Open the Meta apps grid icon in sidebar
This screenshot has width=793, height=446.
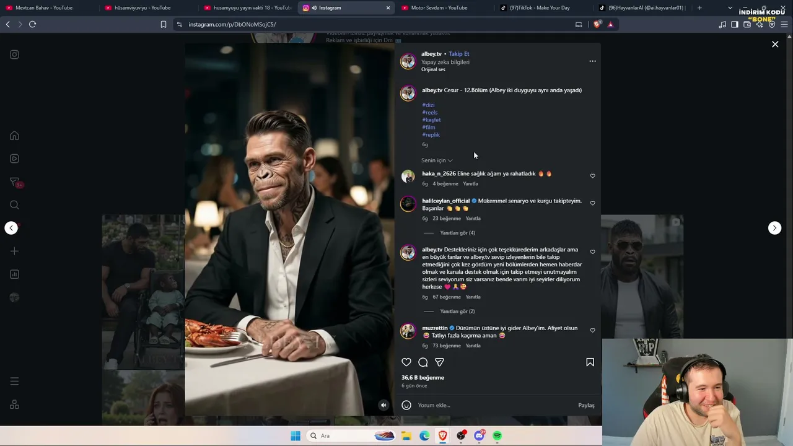point(14,404)
